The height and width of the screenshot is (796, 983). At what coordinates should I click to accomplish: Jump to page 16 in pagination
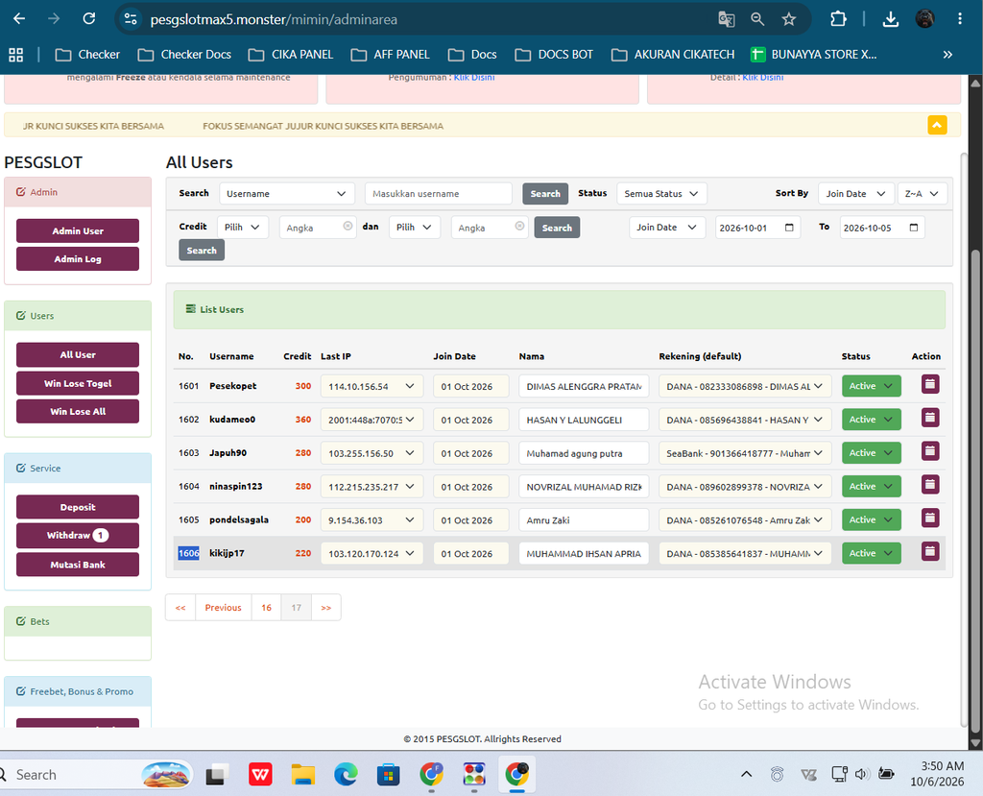267,607
